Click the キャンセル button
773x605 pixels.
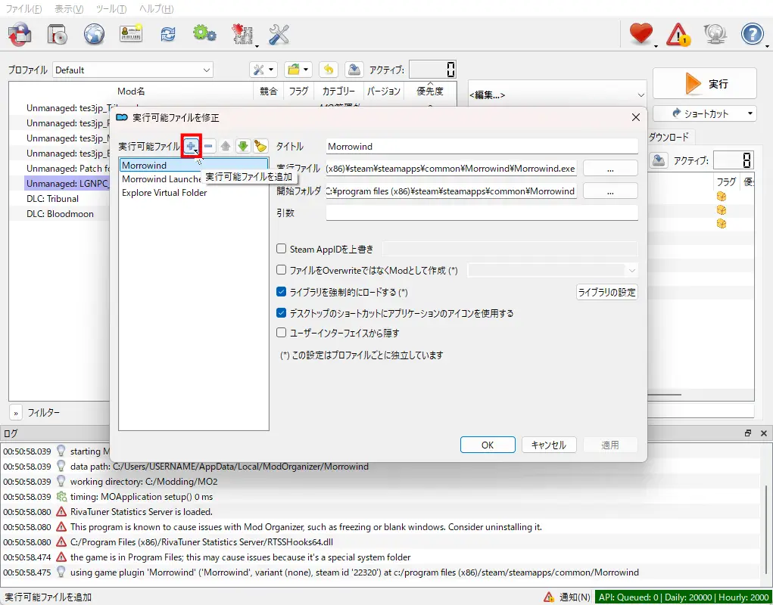pos(549,445)
